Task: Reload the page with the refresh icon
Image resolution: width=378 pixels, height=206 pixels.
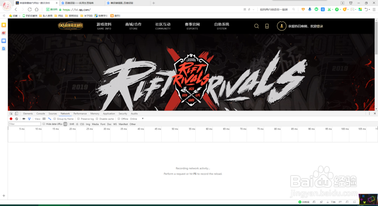Action: (29, 10)
